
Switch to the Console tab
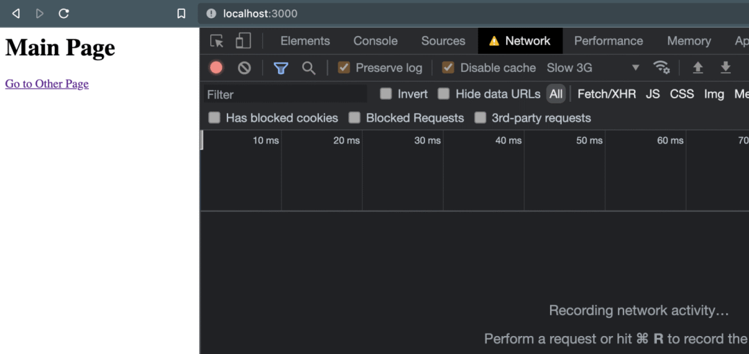[x=375, y=41]
